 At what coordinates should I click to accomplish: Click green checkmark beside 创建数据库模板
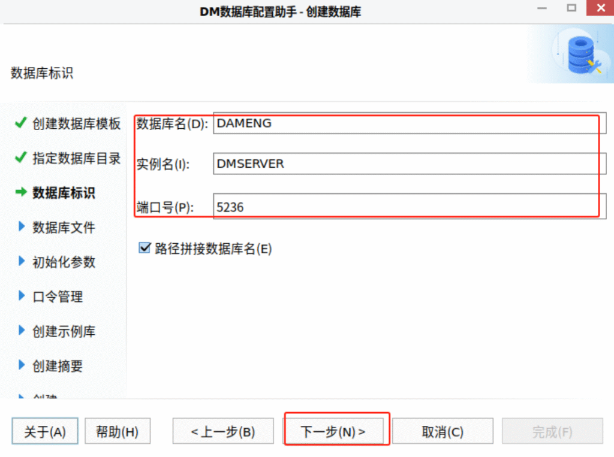(21, 123)
